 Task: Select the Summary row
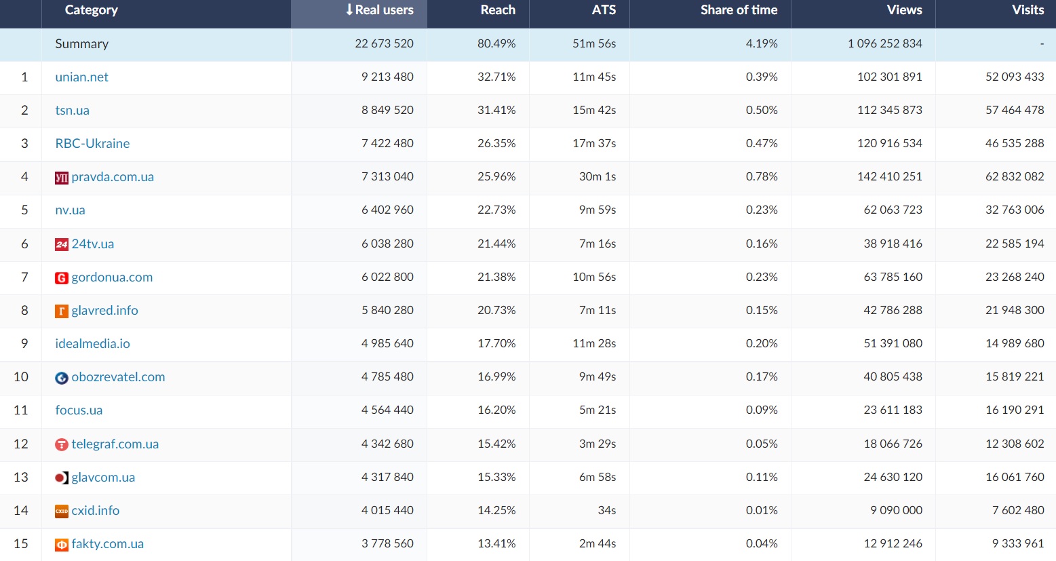coord(81,44)
